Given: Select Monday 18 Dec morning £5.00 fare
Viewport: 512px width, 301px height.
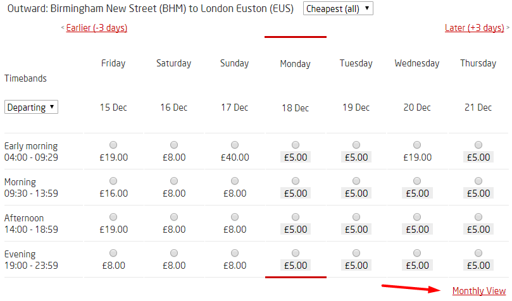Looking at the screenshot, I should pos(295,181).
